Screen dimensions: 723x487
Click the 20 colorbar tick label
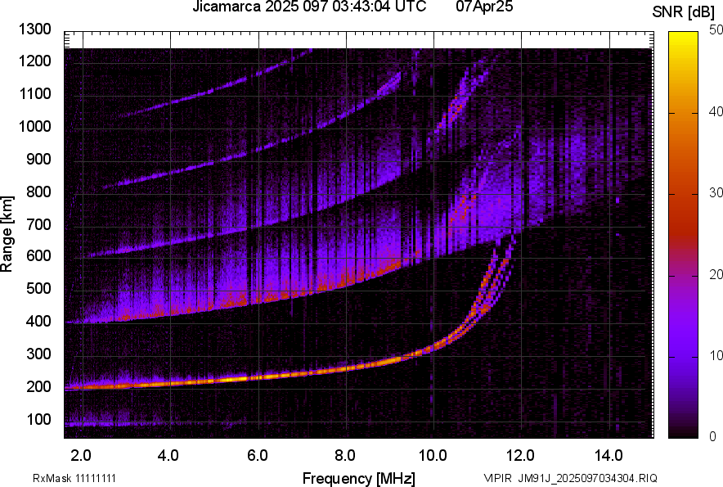click(x=716, y=275)
